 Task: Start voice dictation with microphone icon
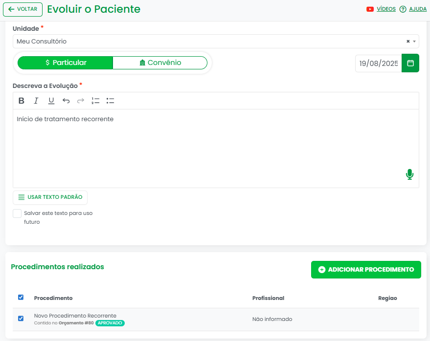[409, 174]
